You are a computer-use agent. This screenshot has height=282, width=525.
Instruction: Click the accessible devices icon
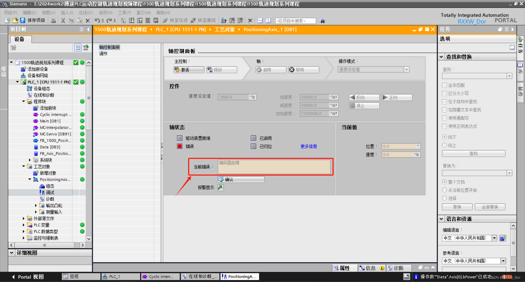pyautogui.click(x=224, y=21)
